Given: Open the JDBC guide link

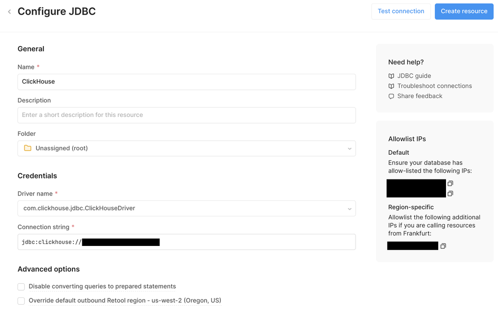Looking at the screenshot, I should [414, 76].
